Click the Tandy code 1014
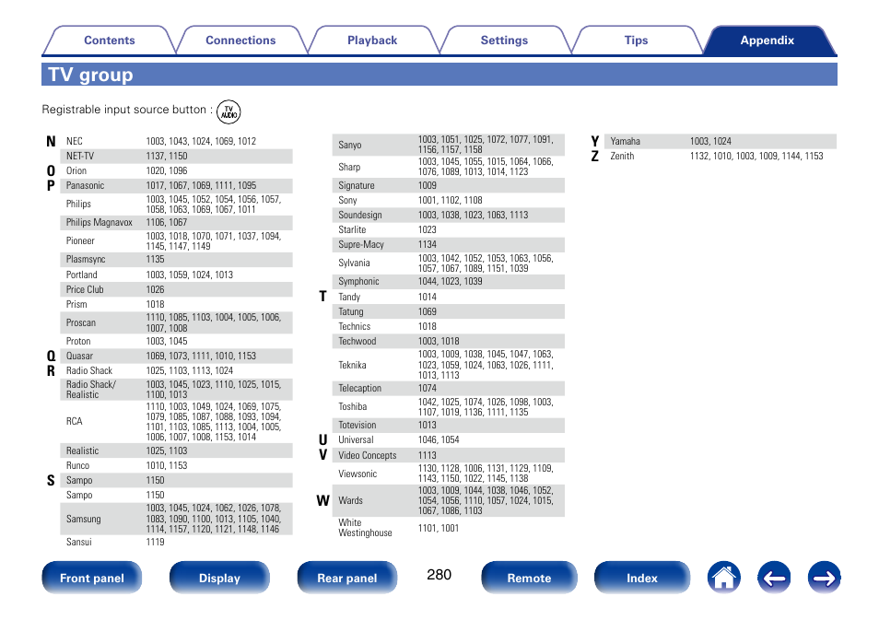 (x=428, y=298)
